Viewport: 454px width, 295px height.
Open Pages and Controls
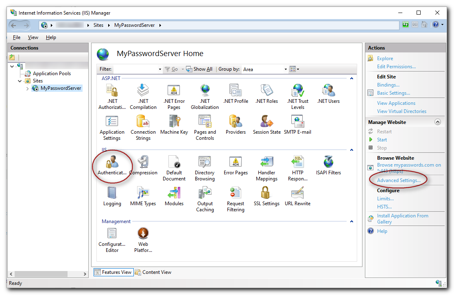205,128
